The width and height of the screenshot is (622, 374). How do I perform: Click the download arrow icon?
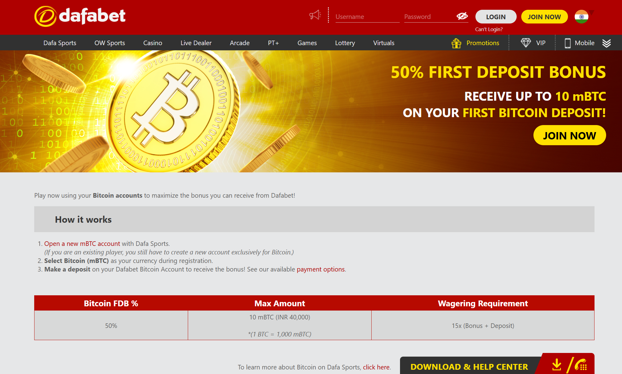(x=557, y=364)
